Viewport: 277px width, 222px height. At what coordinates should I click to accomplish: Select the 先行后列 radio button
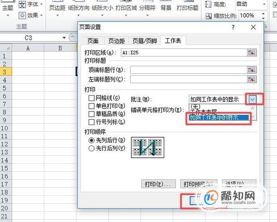pos(91,148)
